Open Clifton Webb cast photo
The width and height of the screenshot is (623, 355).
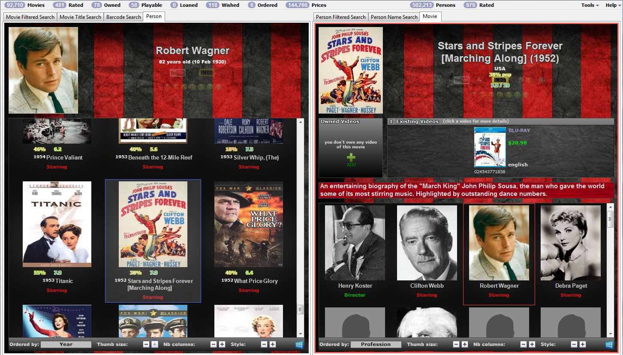pos(427,243)
